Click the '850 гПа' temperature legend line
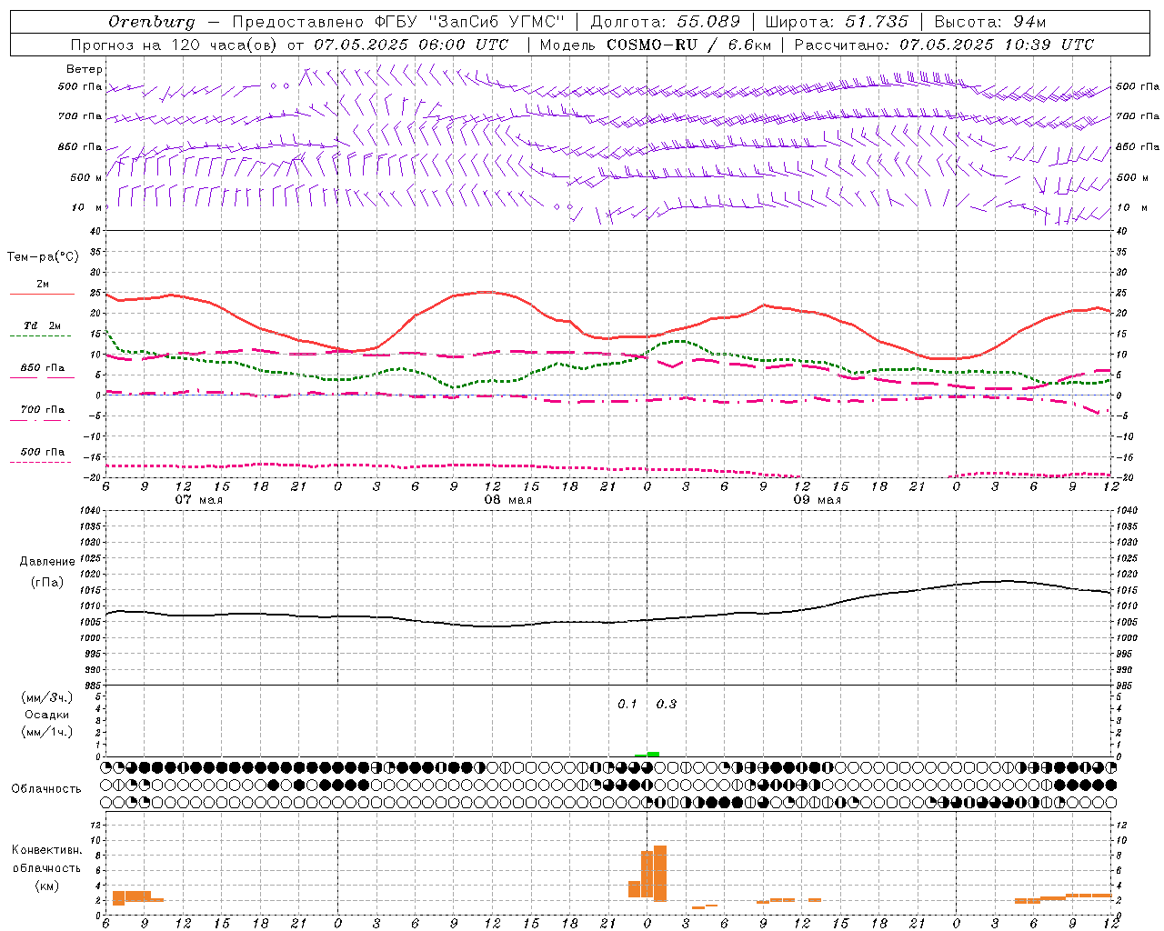This screenshot has height=931, width=1164. 40,377
